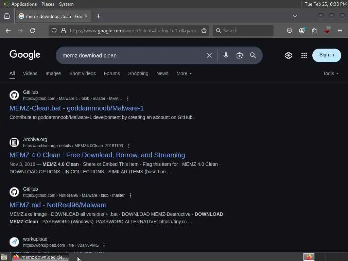Image resolution: width=348 pixels, height=261 pixels.
Task: Click GitHub favicon of MEMZ-Clean.bat result
Action: pyautogui.click(x=14, y=95)
